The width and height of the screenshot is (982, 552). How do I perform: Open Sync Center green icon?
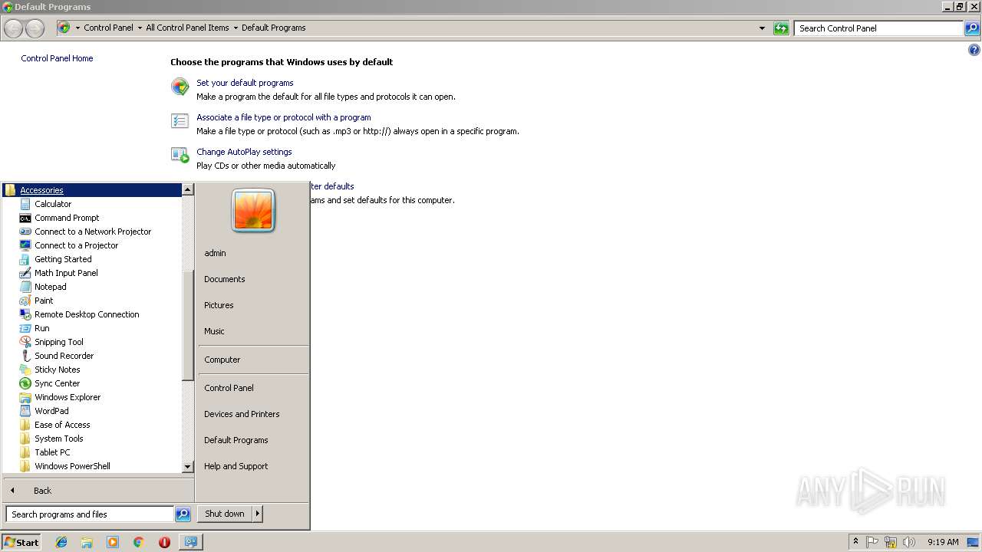coord(25,383)
